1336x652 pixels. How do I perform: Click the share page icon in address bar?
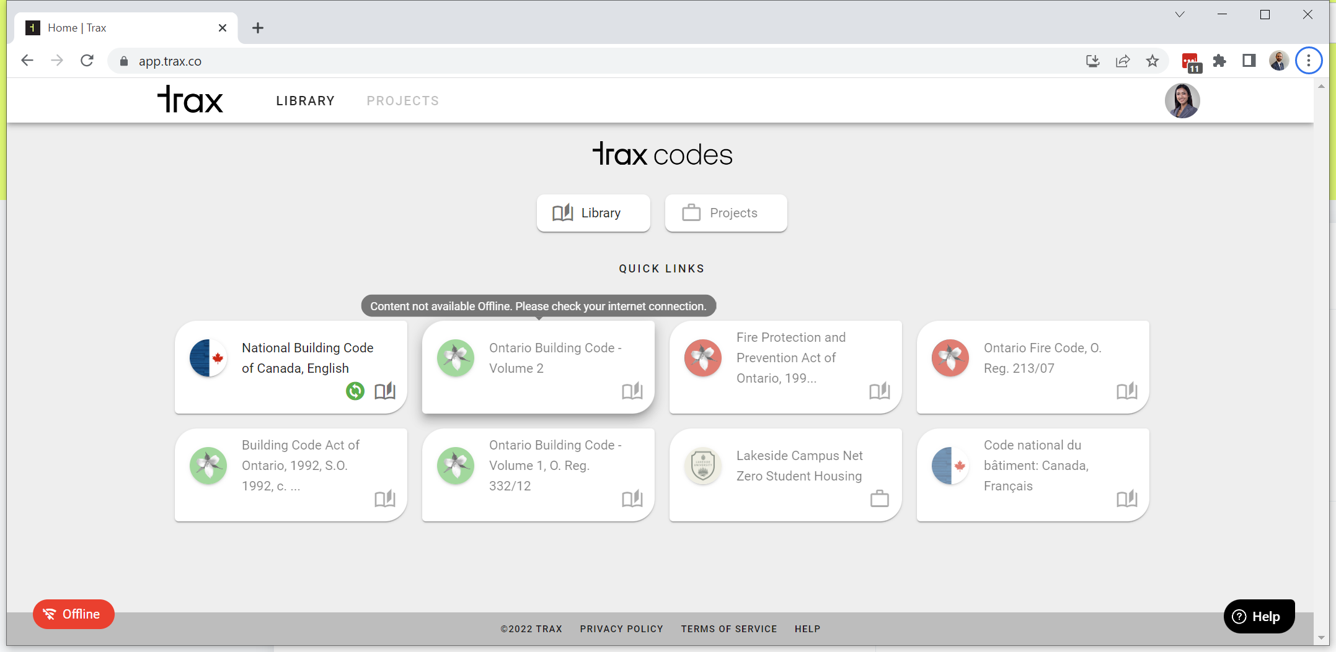(x=1123, y=61)
